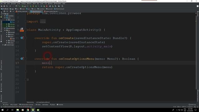Screen dimensions: 199x112
Task: Click the MainActivity.kt breadcrumb in navigation bar
Action: coord(59,9)
